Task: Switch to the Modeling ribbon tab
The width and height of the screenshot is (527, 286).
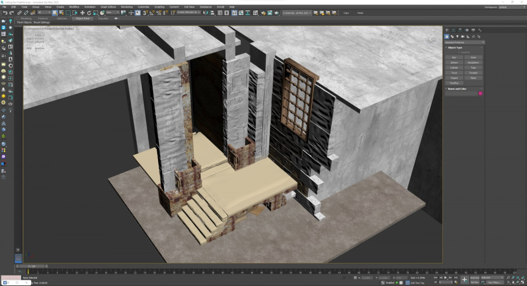Action: coord(26,18)
